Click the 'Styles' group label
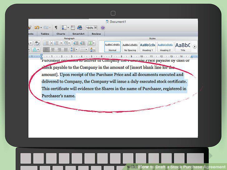The image size is (227, 170). tap(152, 39)
